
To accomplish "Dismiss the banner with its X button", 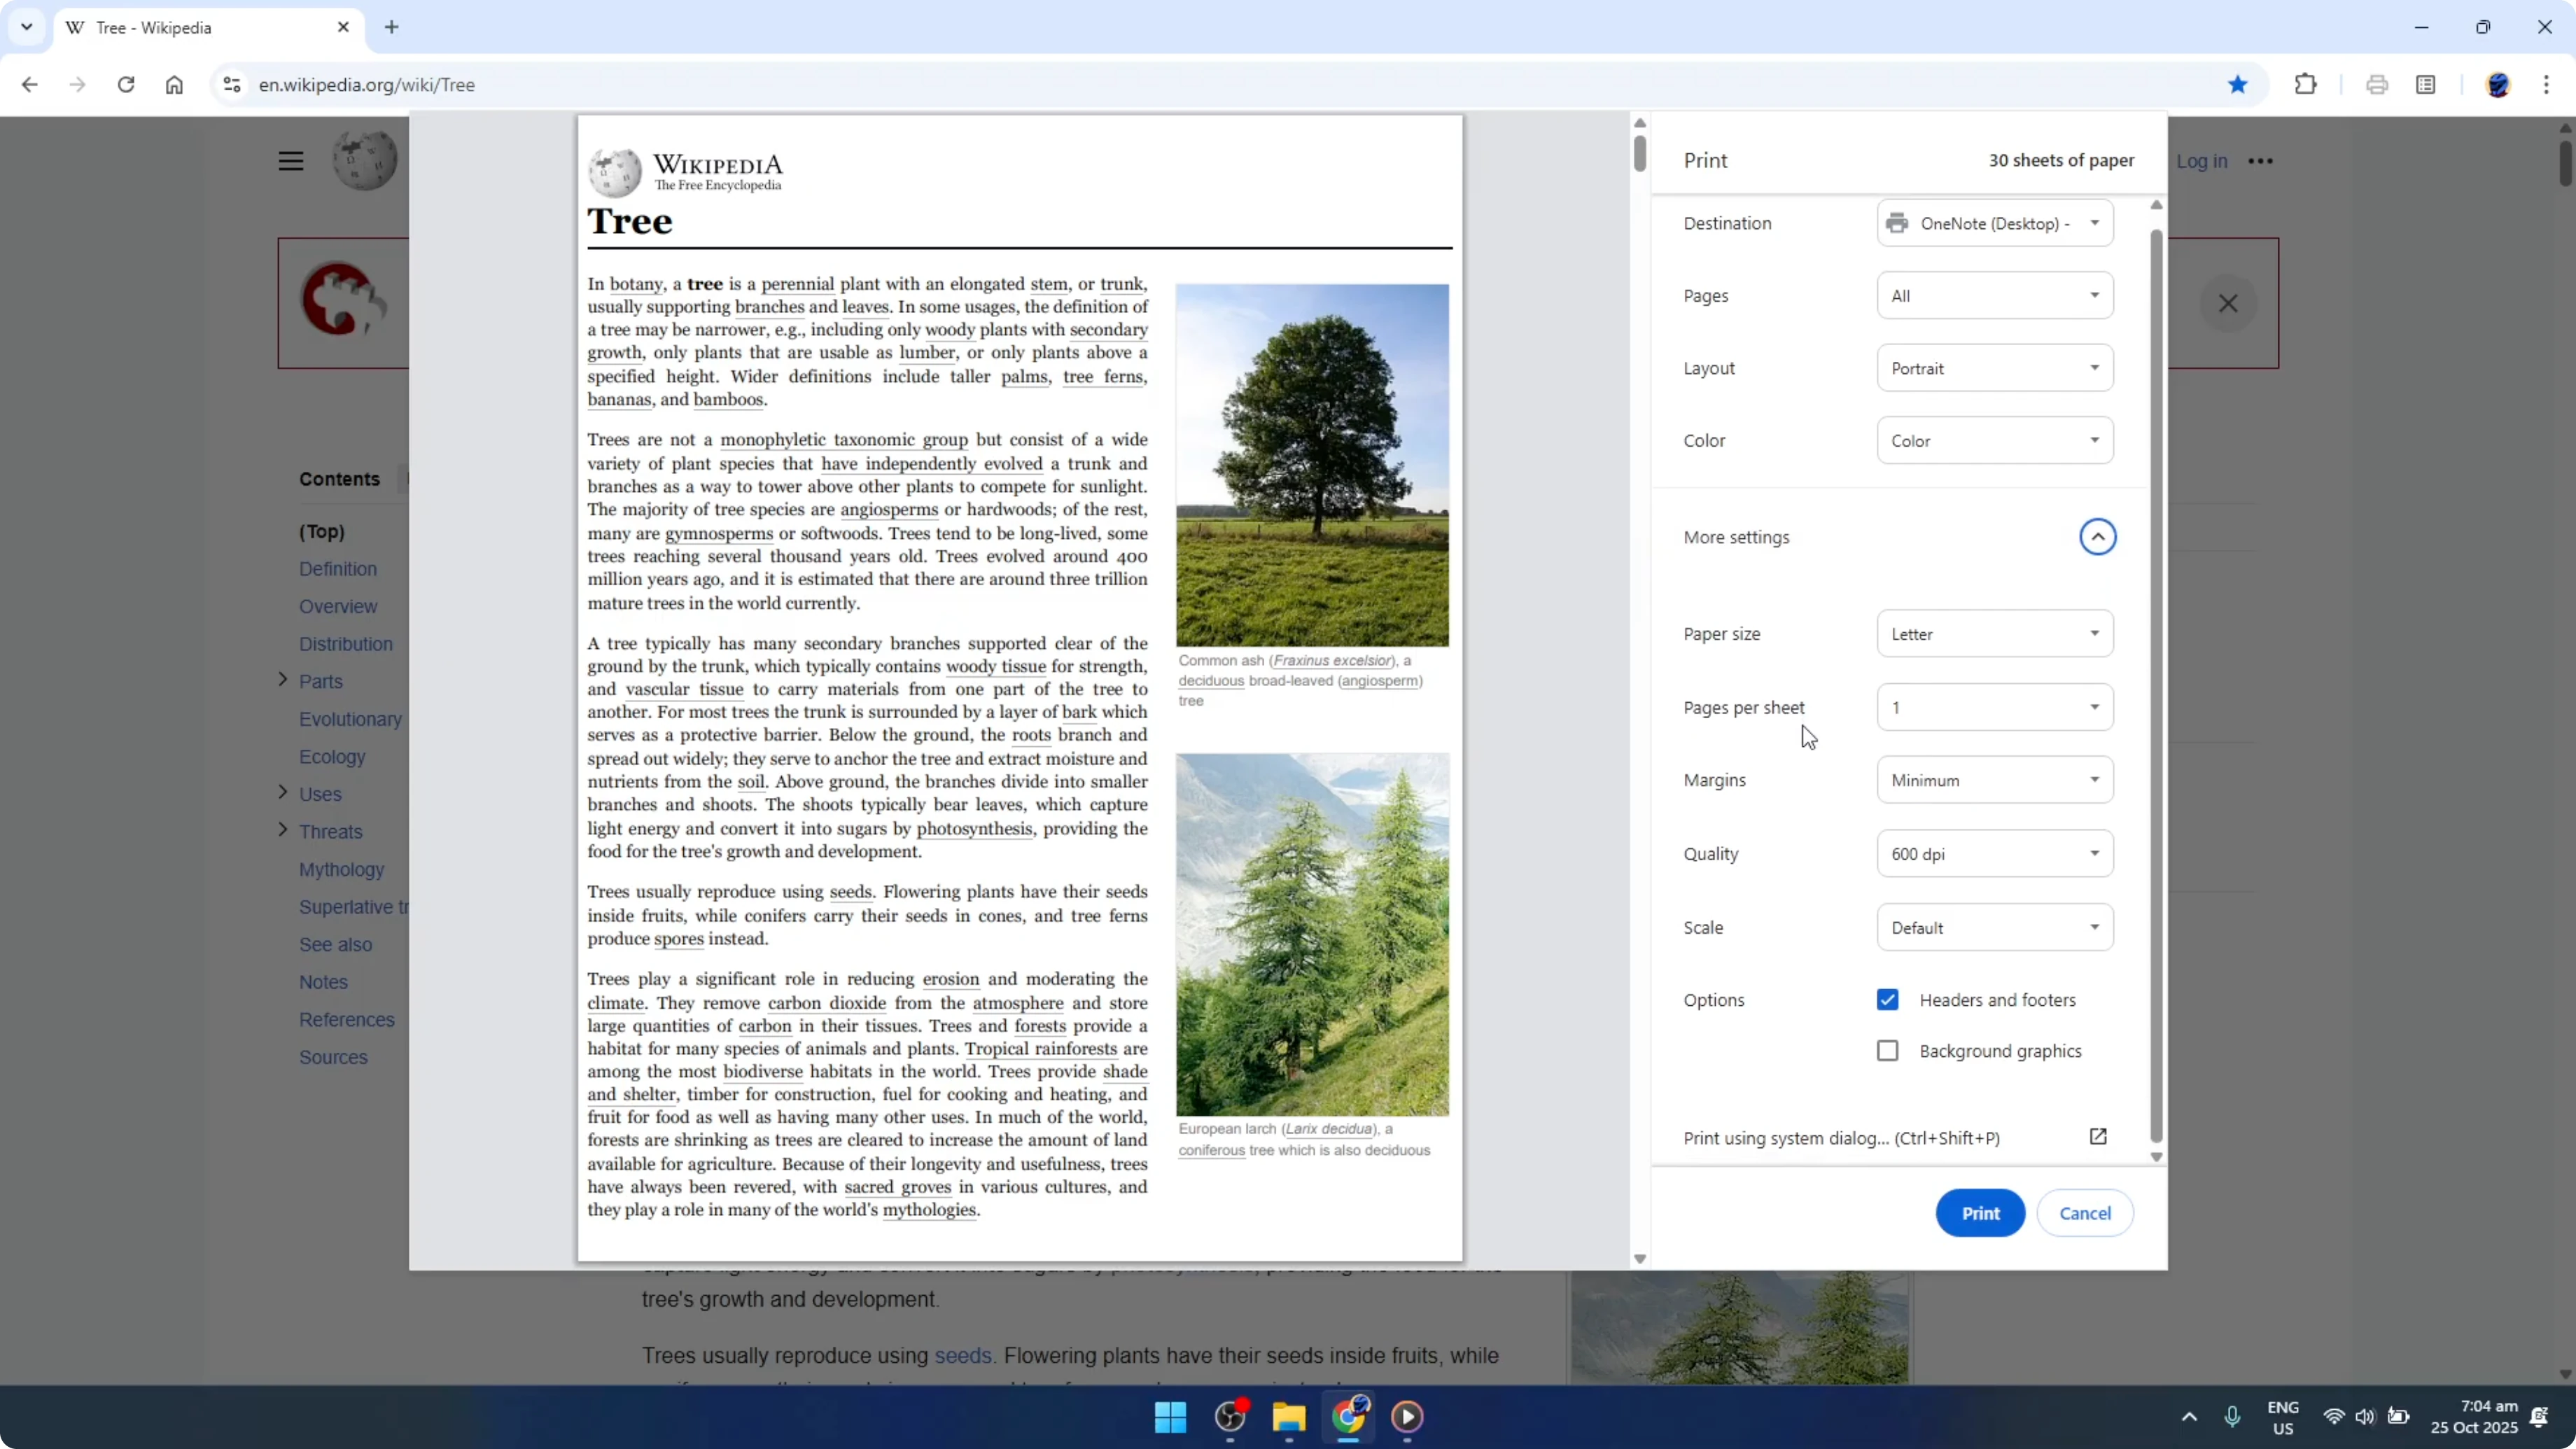I will pyautogui.click(x=2228, y=304).
